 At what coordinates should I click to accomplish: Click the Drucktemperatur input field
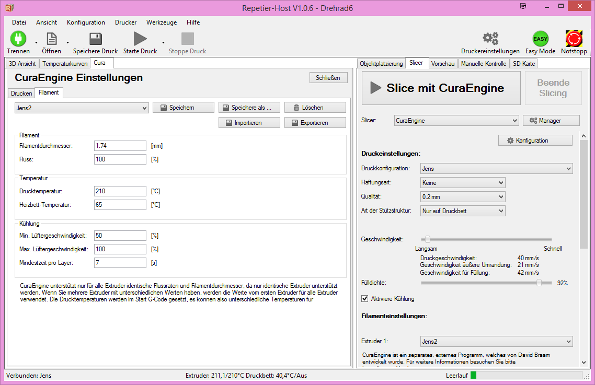[120, 191]
